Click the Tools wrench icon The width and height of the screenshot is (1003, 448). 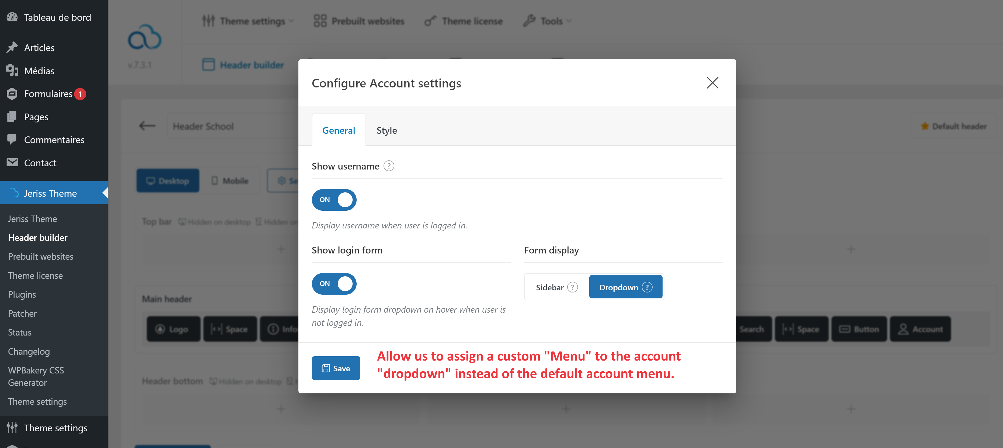(529, 21)
